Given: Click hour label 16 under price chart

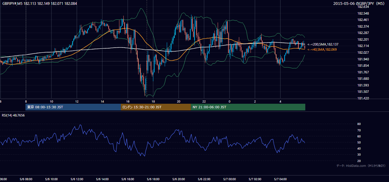Looking at the screenshot, I should (x=128, y=101).
